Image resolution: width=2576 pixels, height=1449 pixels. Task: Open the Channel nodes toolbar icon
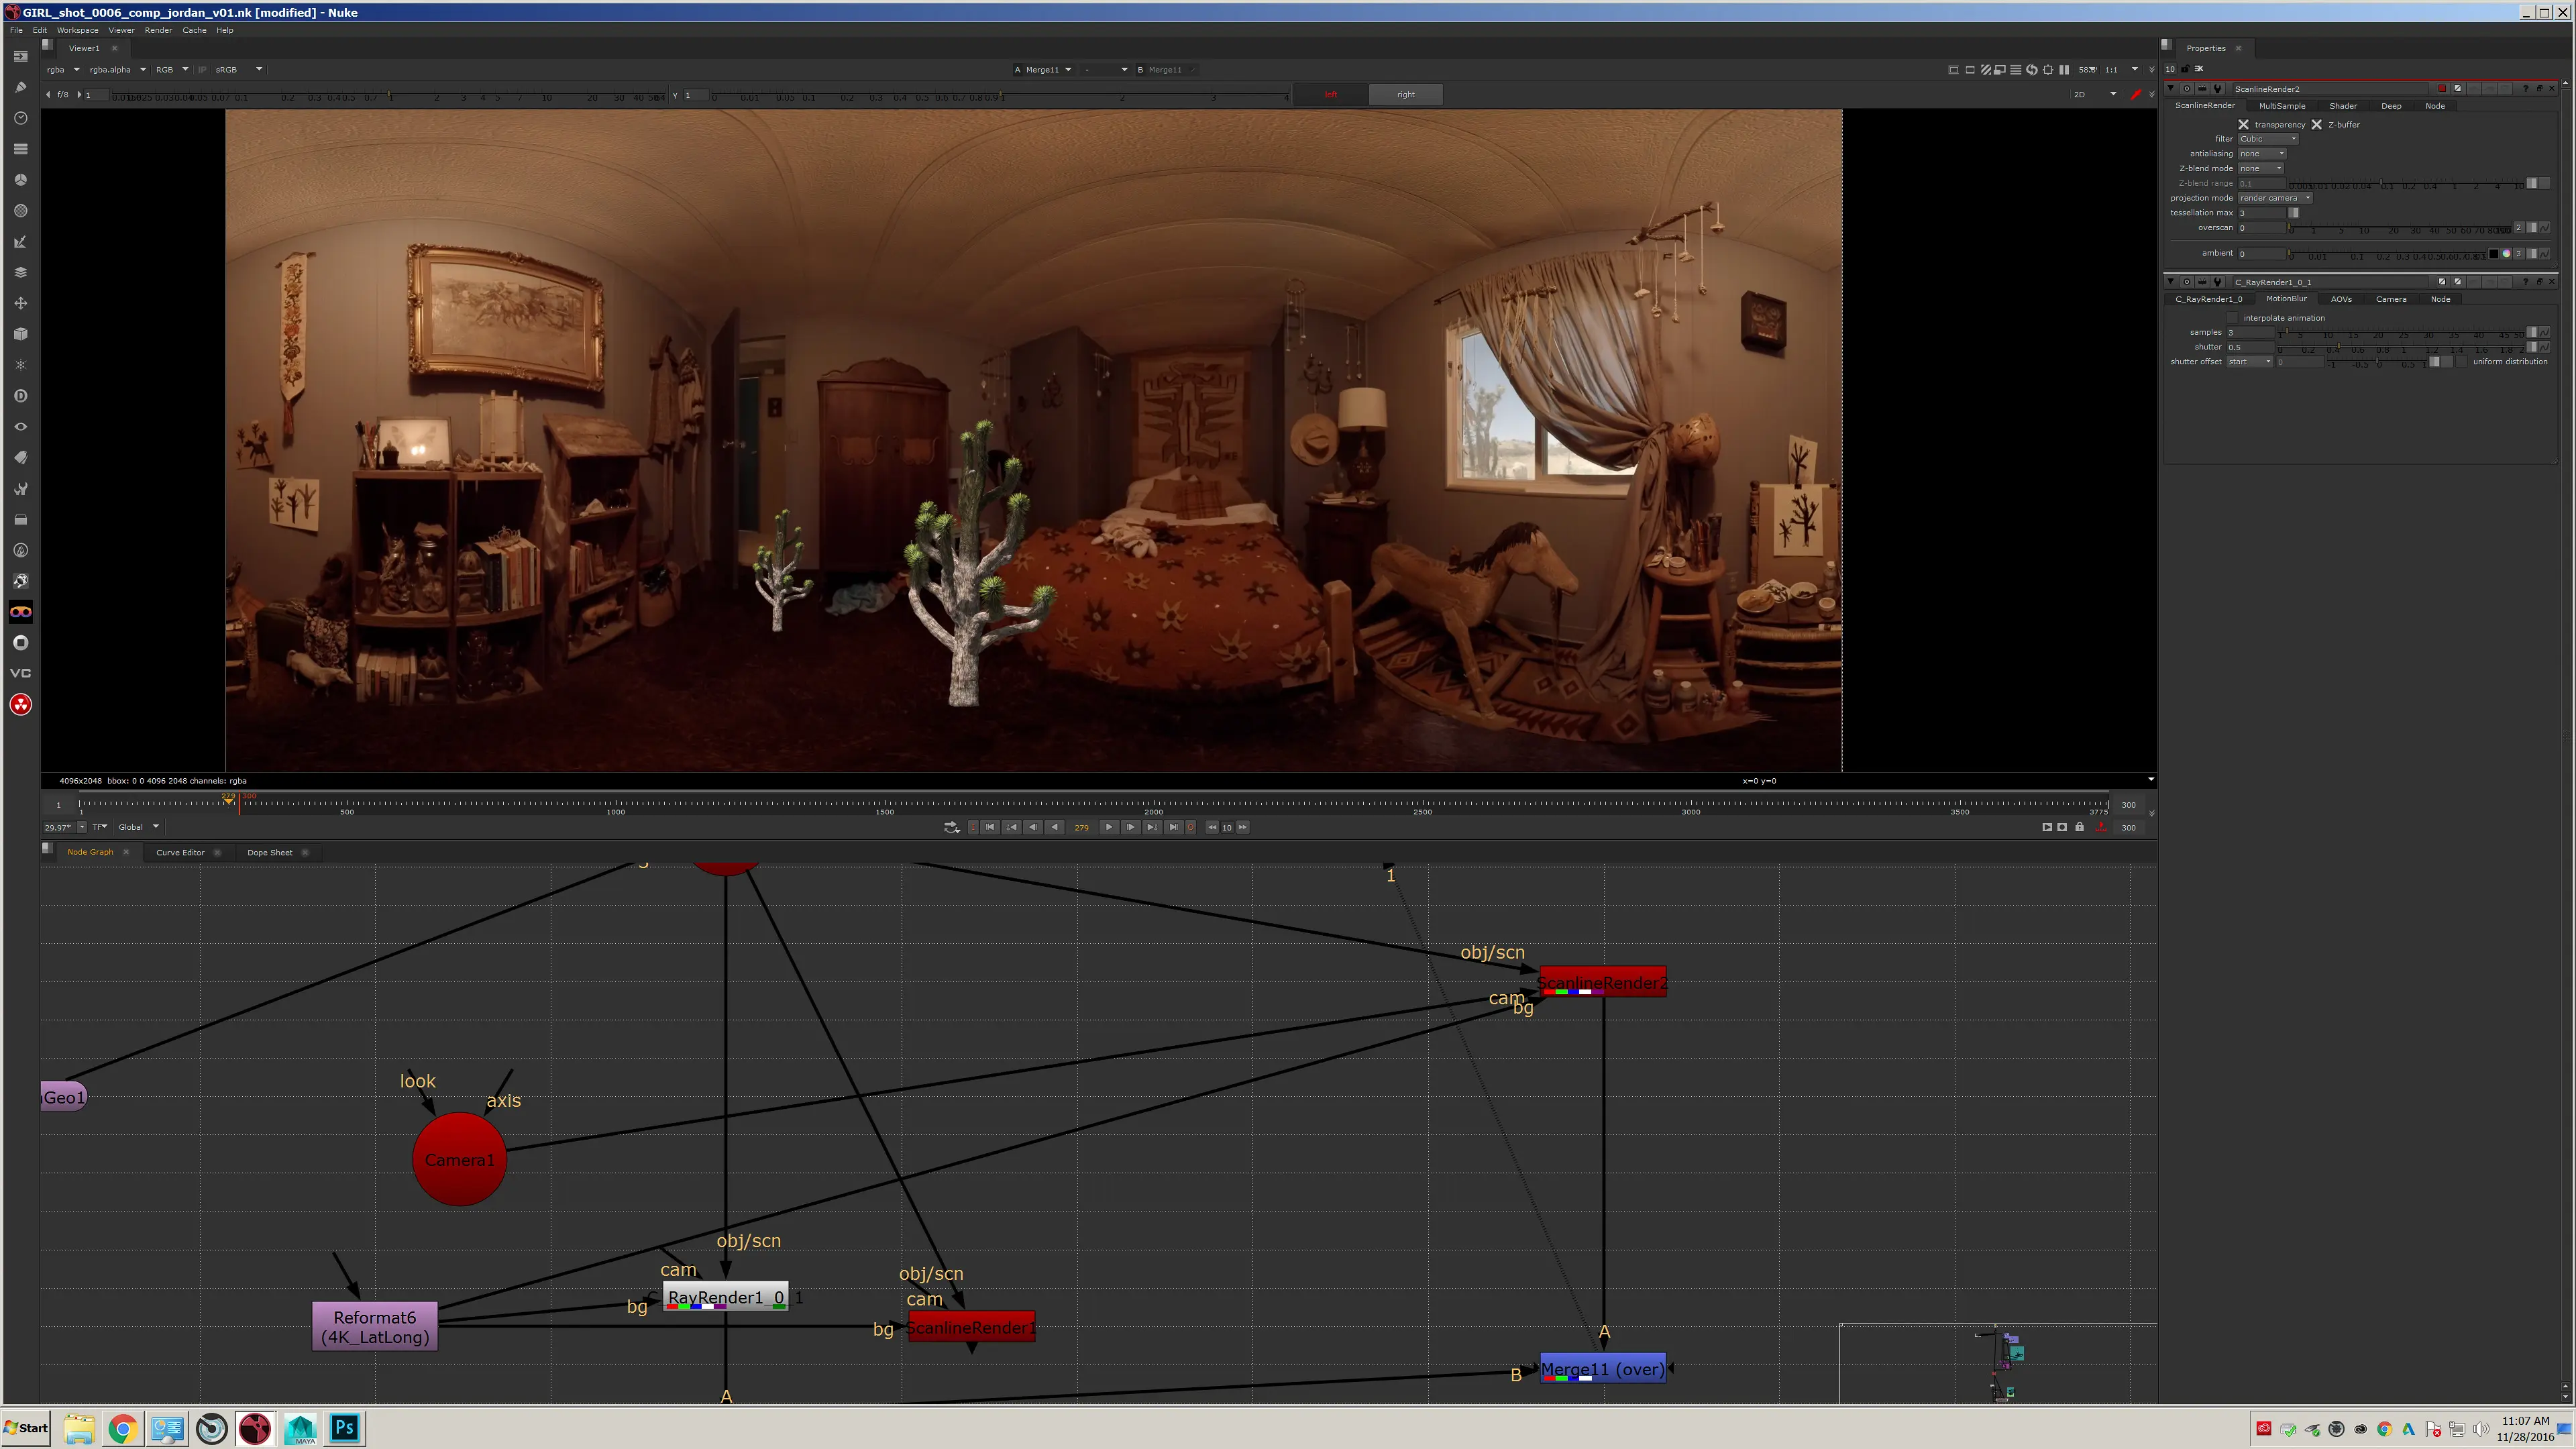point(20,149)
